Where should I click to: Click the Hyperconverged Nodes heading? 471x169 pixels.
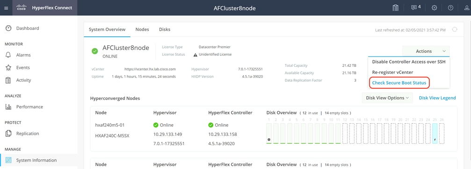point(115,99)
